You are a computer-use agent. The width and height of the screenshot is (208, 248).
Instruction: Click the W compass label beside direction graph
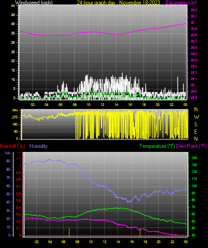point(196,117)
